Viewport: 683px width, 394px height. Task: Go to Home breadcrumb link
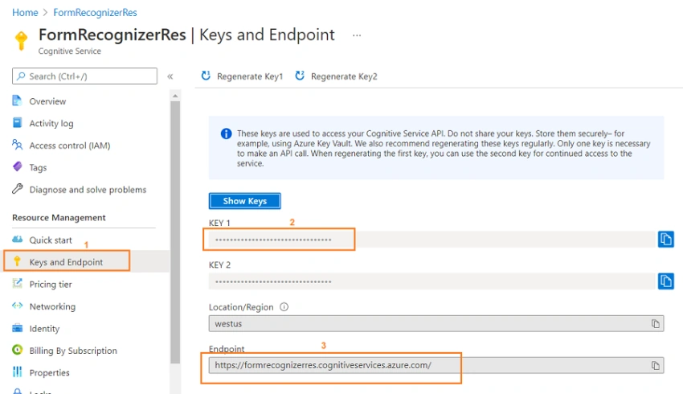click(25, 13)
